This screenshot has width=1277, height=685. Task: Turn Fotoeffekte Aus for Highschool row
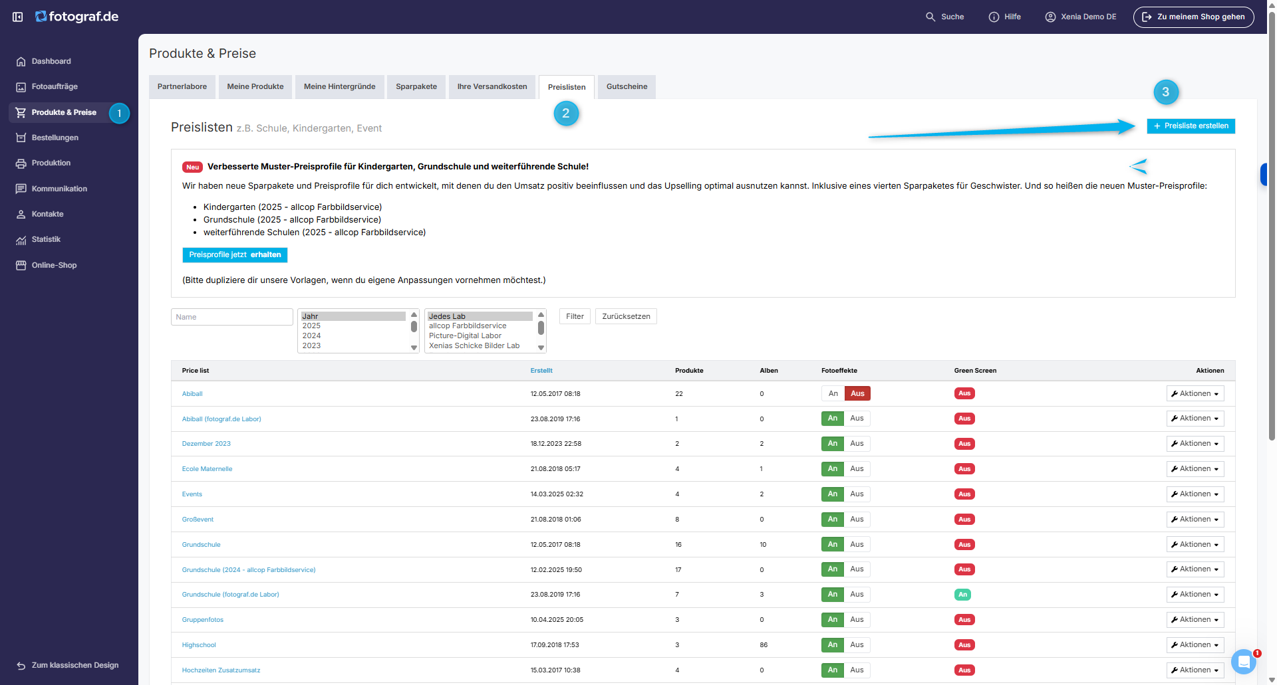(x=857, y=645)
